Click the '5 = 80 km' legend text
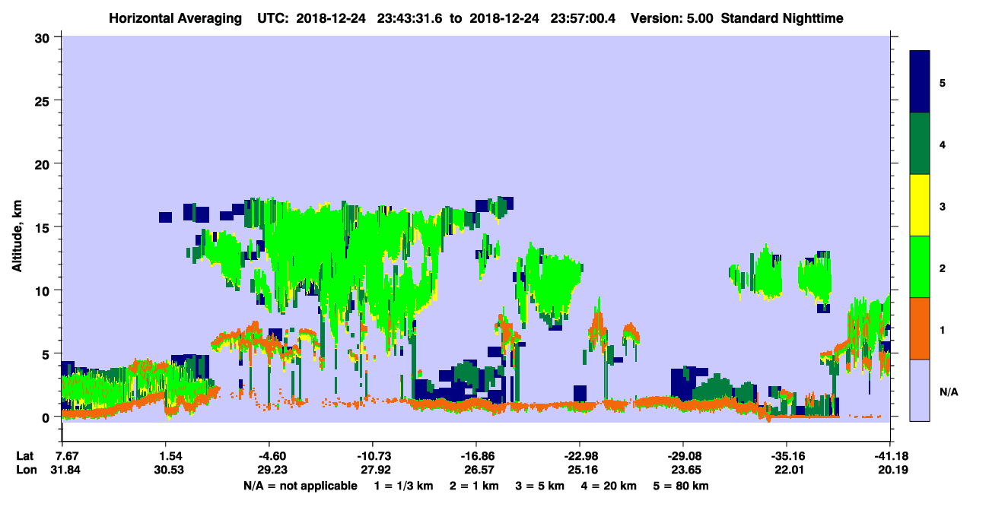 [x=682, y=486]
